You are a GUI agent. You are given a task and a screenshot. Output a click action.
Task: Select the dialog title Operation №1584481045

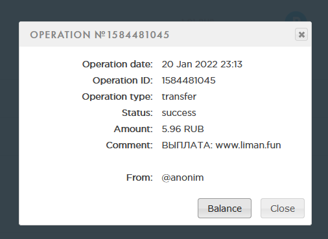[100, 35]
